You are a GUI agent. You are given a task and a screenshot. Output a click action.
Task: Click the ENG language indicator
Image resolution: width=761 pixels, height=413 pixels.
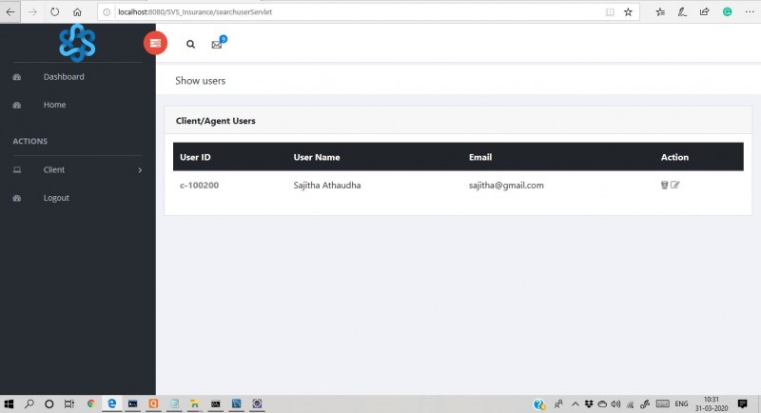coord(681,403)
